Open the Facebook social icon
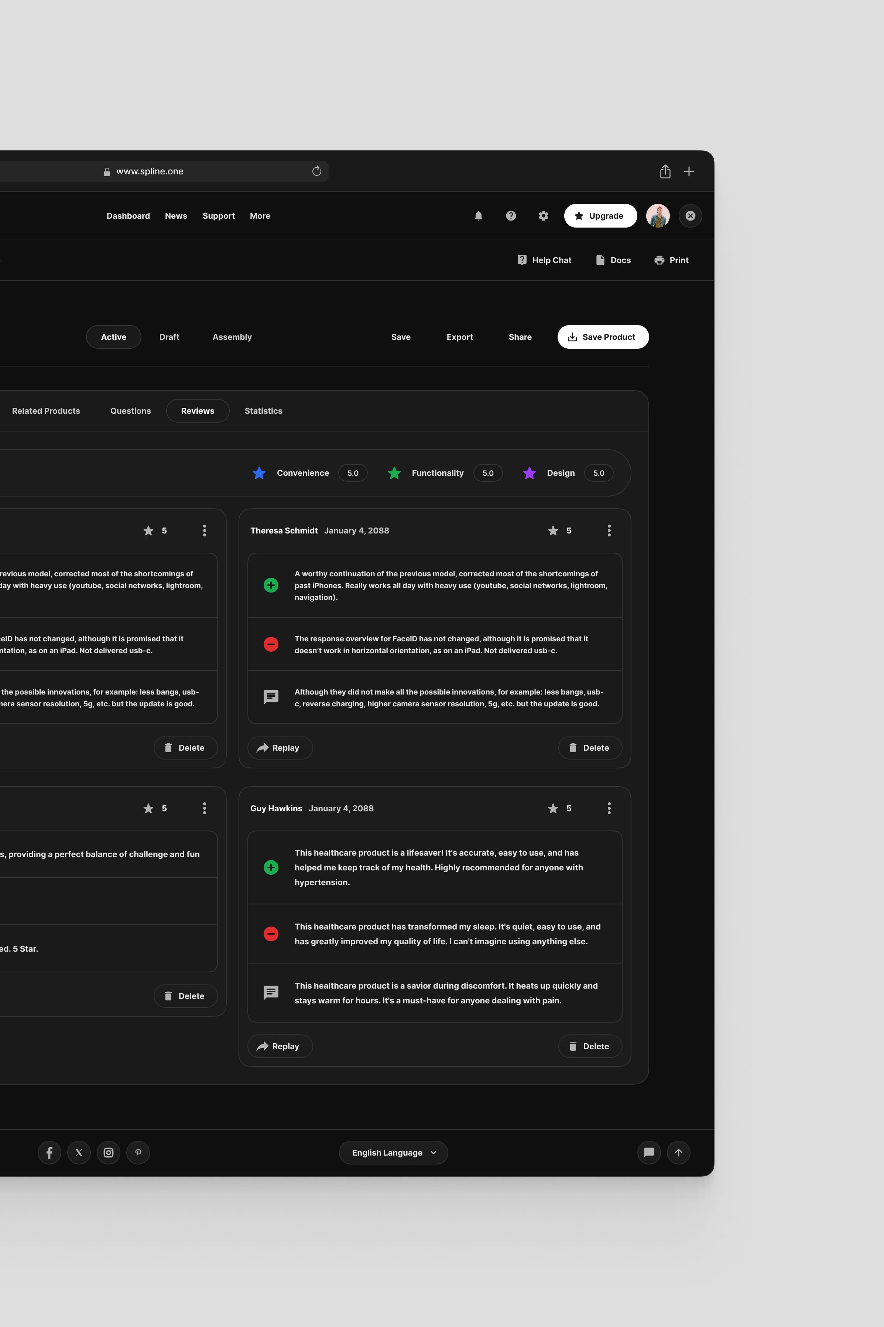 (49, 1152)
